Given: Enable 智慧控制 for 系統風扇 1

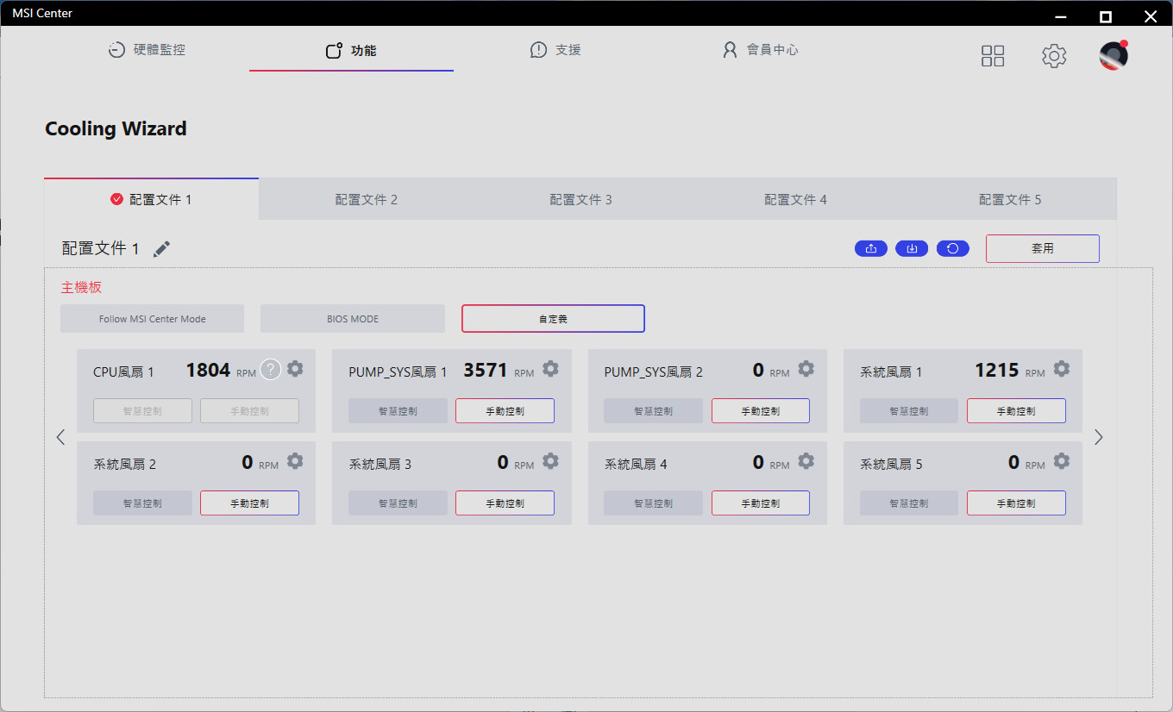Looking at the screenshot, I should pos(908,411).
